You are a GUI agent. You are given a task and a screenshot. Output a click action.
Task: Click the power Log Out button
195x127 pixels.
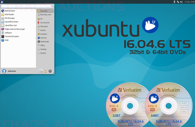50,71
